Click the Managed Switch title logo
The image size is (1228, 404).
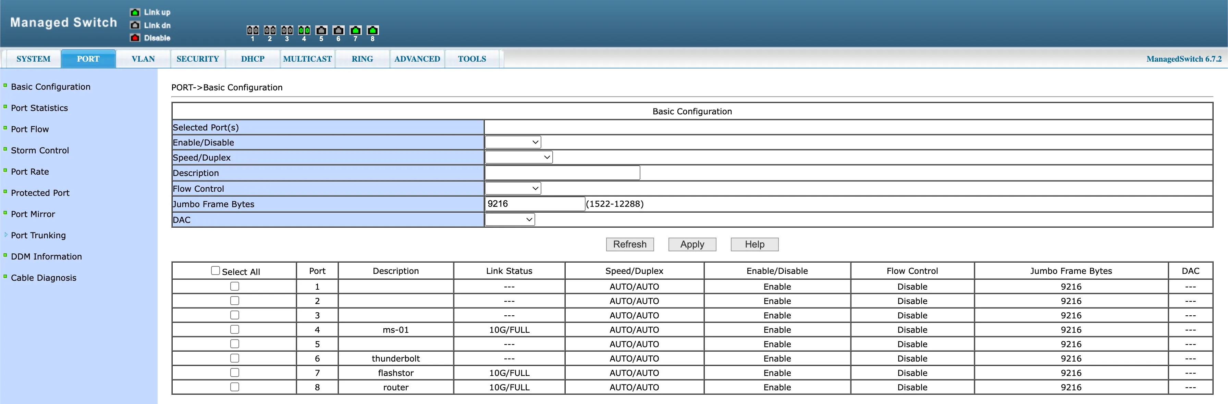(64, 22)
